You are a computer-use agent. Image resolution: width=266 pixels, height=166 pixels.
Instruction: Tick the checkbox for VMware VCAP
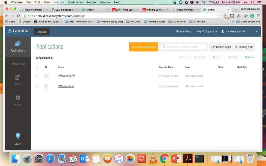click(38, 76)
